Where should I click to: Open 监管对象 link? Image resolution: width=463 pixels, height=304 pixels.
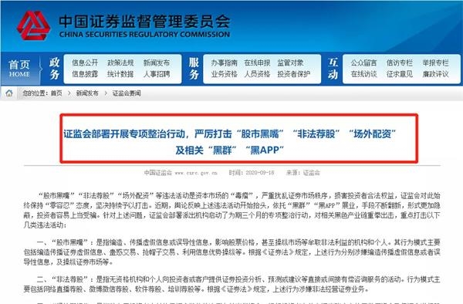(290, 62)
